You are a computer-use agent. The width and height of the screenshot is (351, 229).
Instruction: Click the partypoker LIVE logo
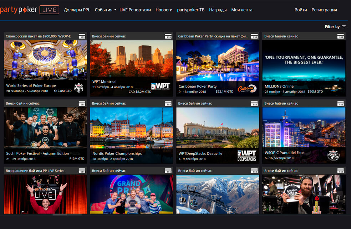point(30,10)
